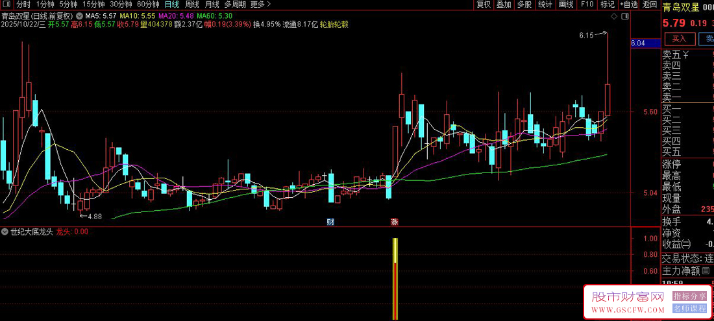Open the 多周期 multi-period view
The width and height of the screenshot is (714, 321).
pos(235,5)
